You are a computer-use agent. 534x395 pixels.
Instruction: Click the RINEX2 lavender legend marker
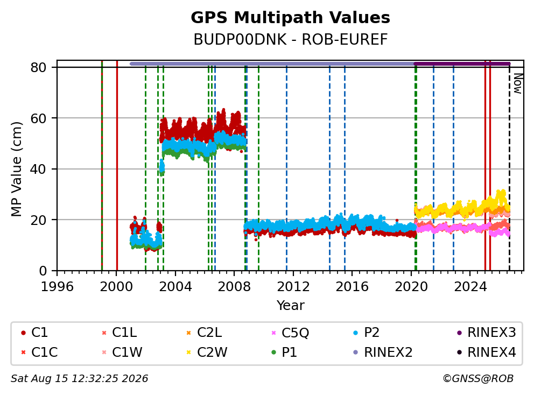356,352
